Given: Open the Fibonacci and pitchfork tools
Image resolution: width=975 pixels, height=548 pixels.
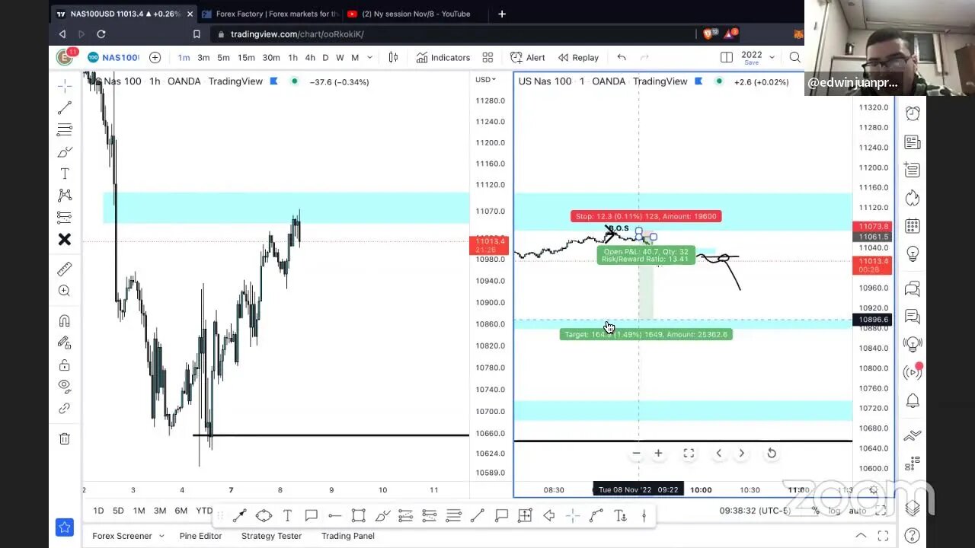Looking at the screenshot, I should [65, 129].
